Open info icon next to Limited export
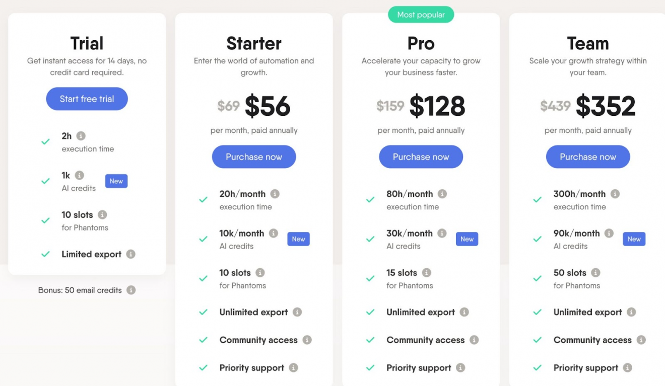 130,254
